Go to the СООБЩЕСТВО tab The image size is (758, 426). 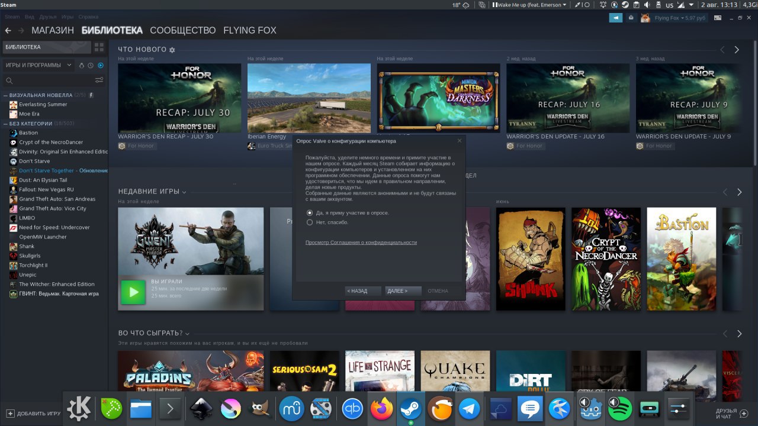click(x=182, y=30)
